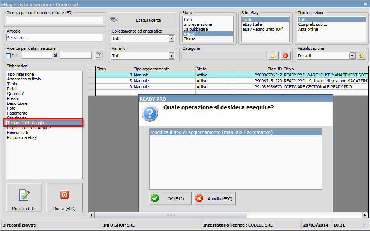Select Elimina tutti elaboration
Viewport: 370px width, 231px height.
(44, 133)
